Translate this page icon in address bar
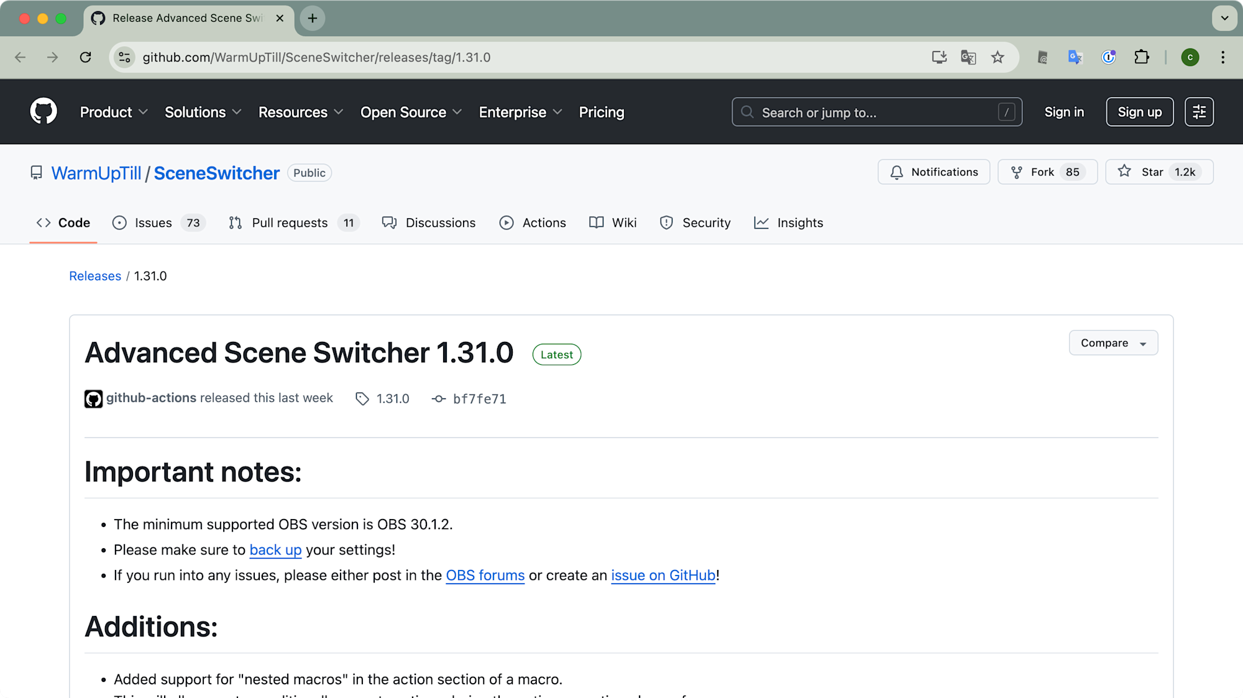Screen dimensions: 1243x698 tap(968, 57)
